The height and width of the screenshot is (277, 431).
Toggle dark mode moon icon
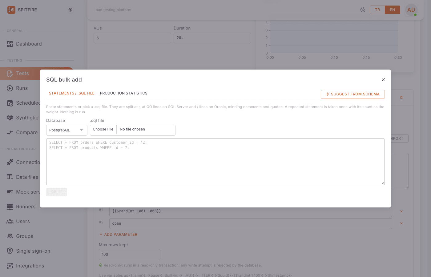(x=363, y=10)
